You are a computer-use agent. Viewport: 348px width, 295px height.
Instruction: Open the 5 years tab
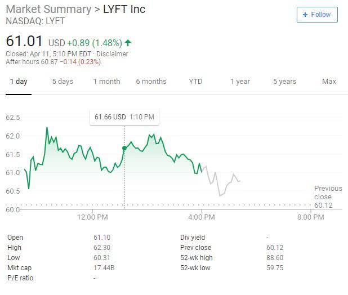[284, 82]
